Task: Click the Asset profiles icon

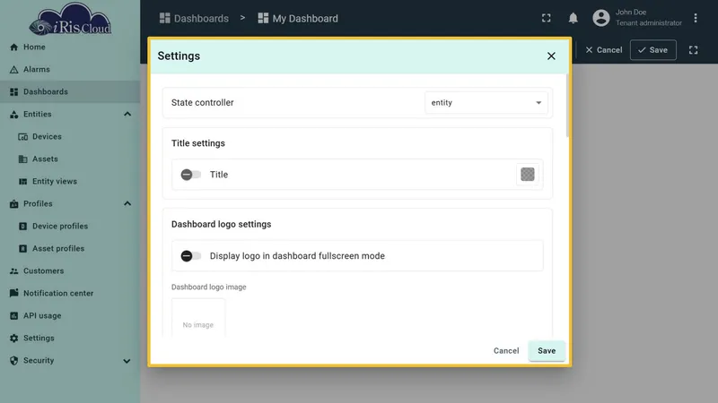Action: click(x=23, y=249)
